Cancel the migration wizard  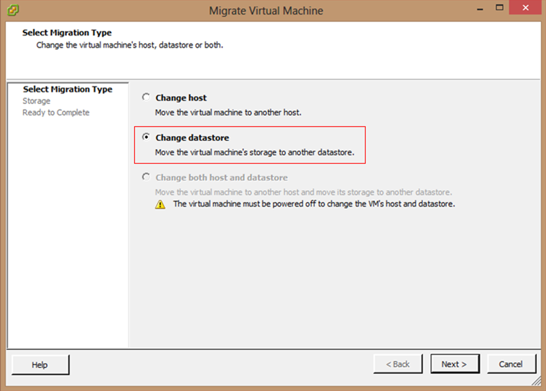pos(510,364)
